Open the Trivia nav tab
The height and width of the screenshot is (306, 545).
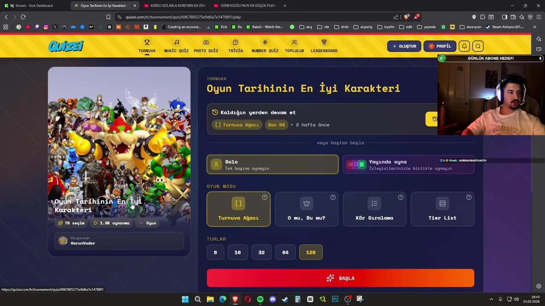tap(235, 46)
